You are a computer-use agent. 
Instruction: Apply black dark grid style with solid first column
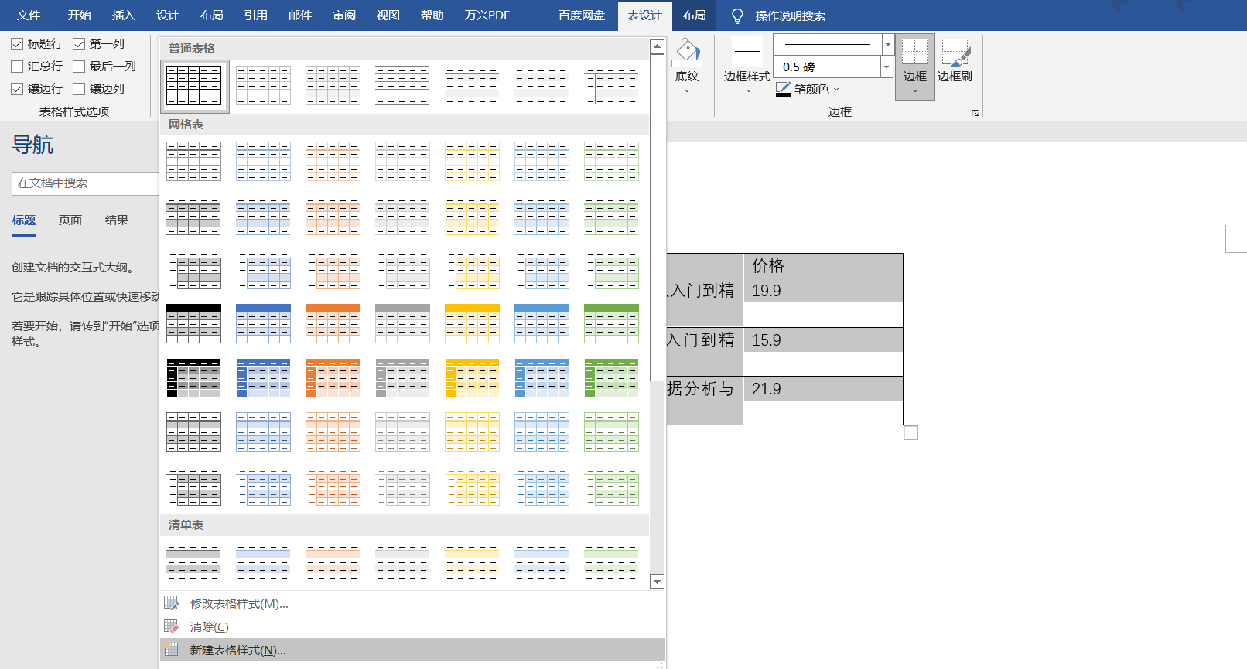coord(194,377)
